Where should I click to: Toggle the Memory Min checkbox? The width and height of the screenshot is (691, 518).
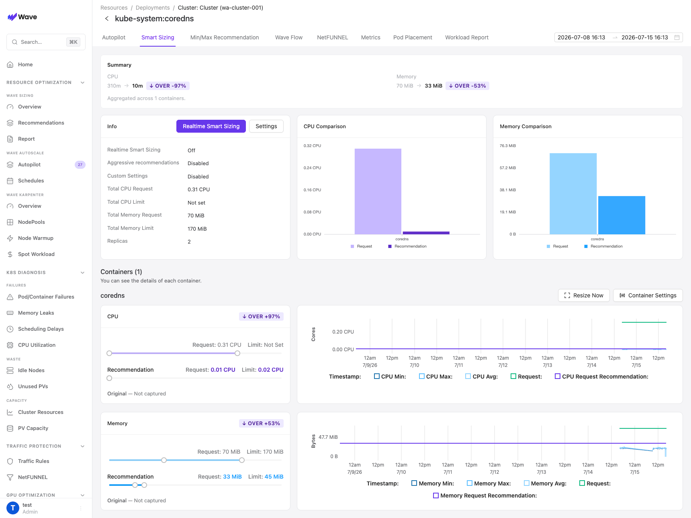click(x=414, y=483)
